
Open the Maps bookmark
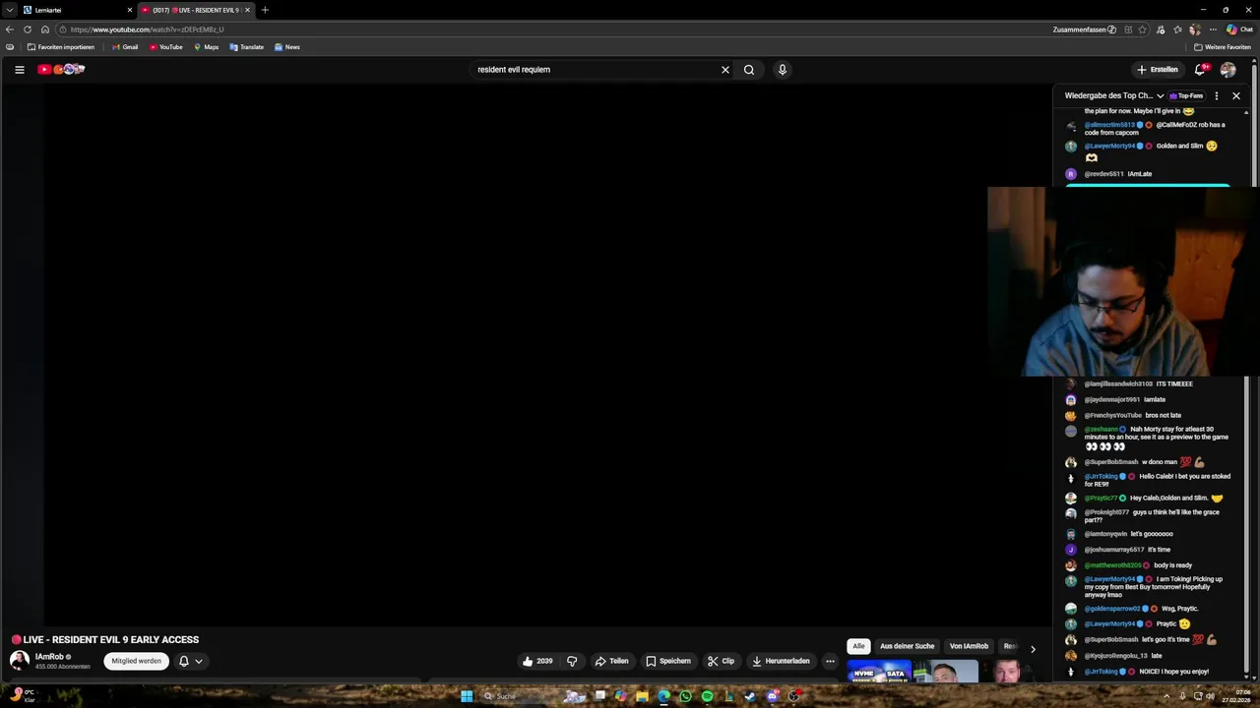[x=206, y=47]
